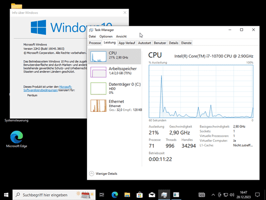Screen dimensions: 266x200
Task: Switch to the Dienste tab
Action: pos(186,43)
